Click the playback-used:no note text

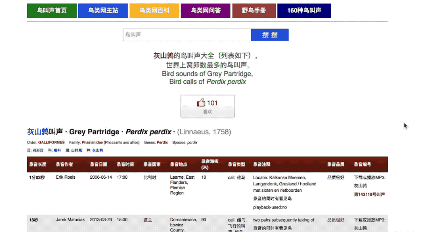coord(270,207)
